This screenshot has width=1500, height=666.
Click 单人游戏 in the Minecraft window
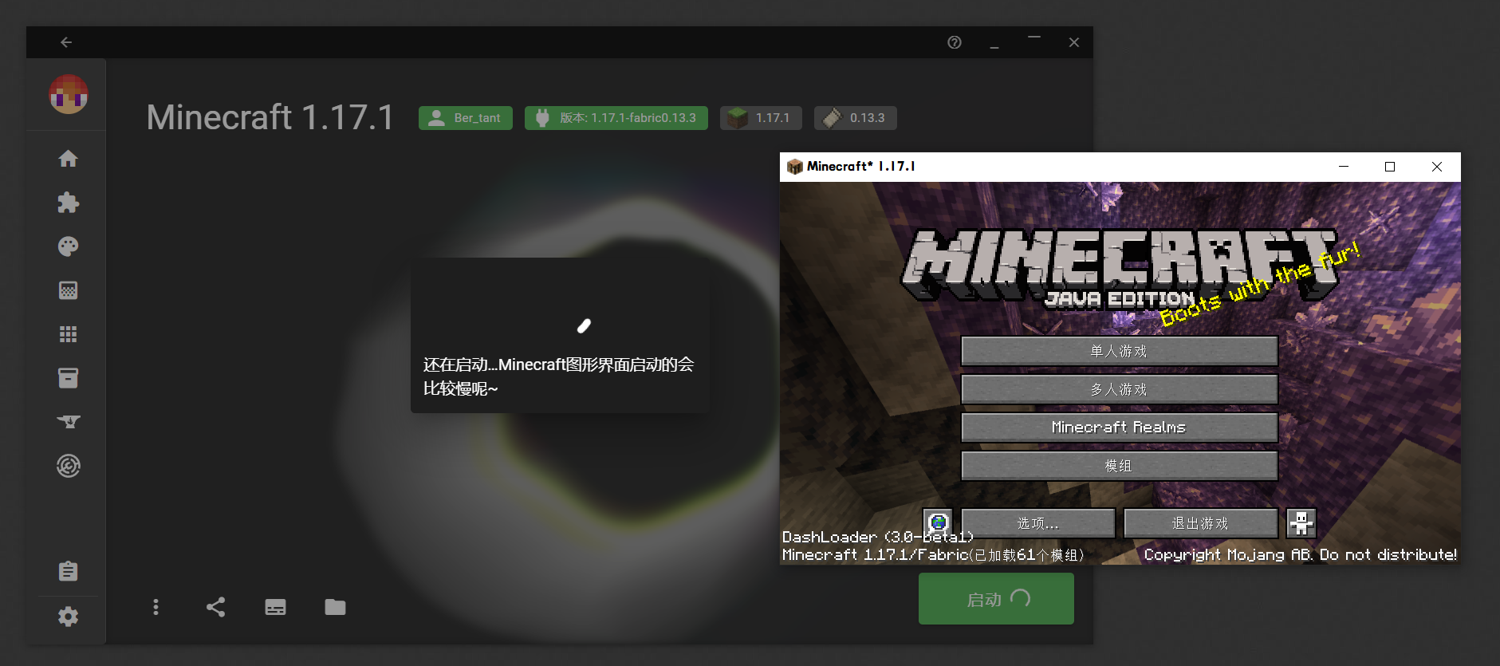click(1119, 351)
